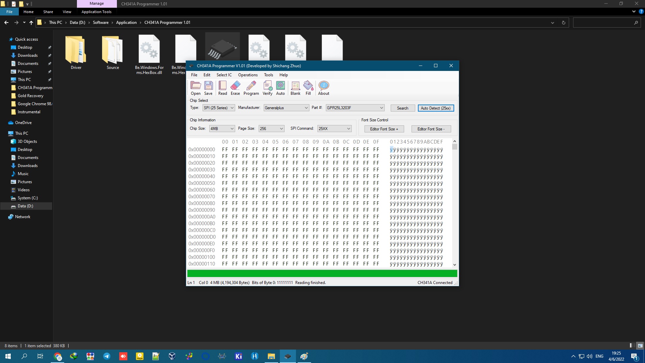
Task: Open the Part # dropdown GPR25L3203F
Action: click(x=355, y=108)
